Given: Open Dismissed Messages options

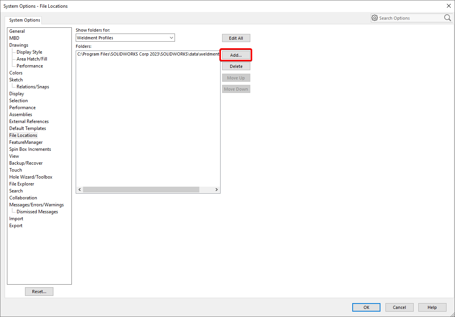Looking at the screenshot, I should pyautogui.click(x=37, y=212).
